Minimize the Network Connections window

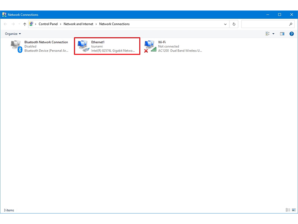[267, 15]
